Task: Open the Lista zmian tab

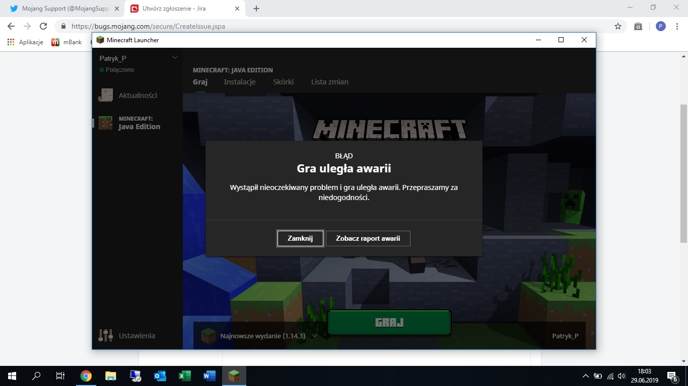Action: point(330,82)
